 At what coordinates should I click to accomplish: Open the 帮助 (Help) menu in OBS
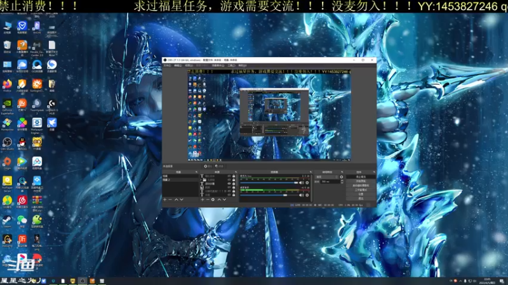[x=242, y=65]
